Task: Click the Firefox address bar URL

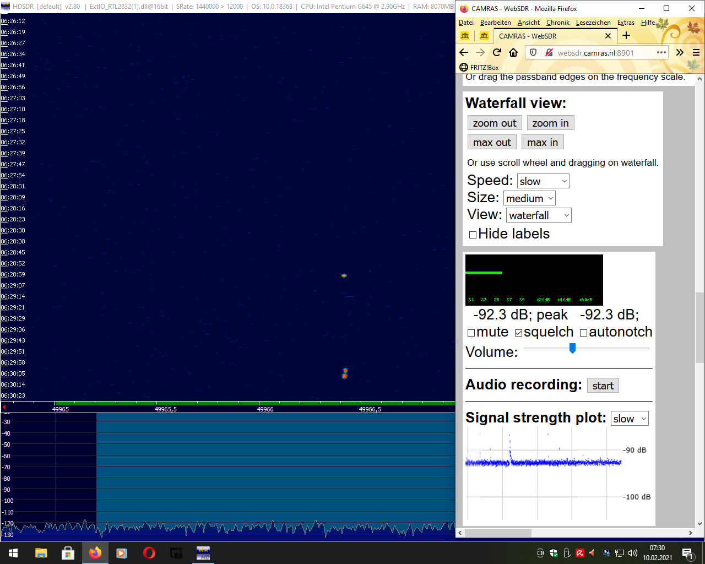Action: pyautogui.click(x=595, y=53)
